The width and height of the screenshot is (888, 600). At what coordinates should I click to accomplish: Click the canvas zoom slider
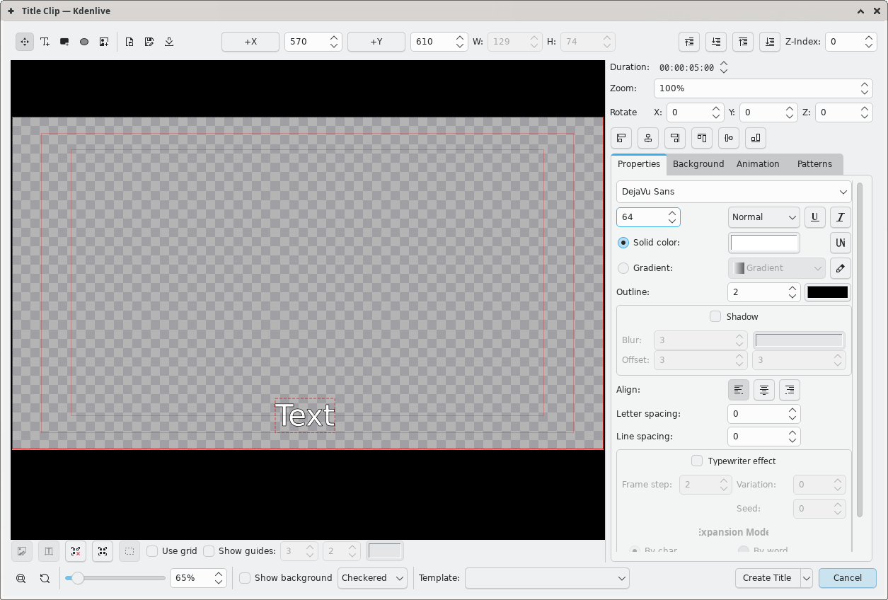tap(115, 578)
